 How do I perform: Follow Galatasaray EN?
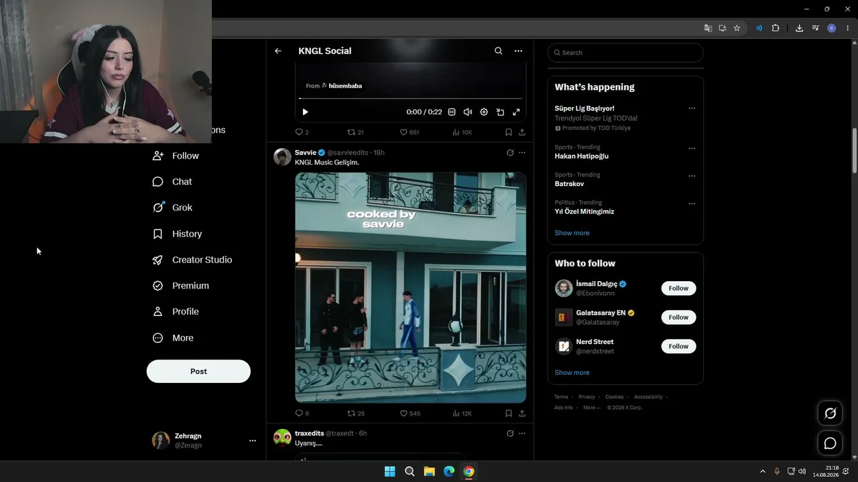(x=678, y=317)
